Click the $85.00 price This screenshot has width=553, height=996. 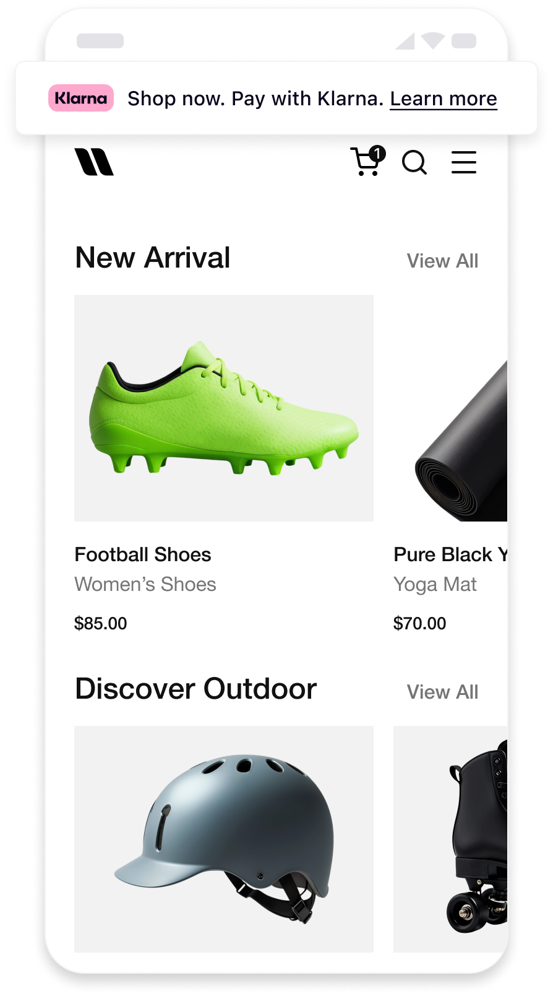click(x=100, y=623)
